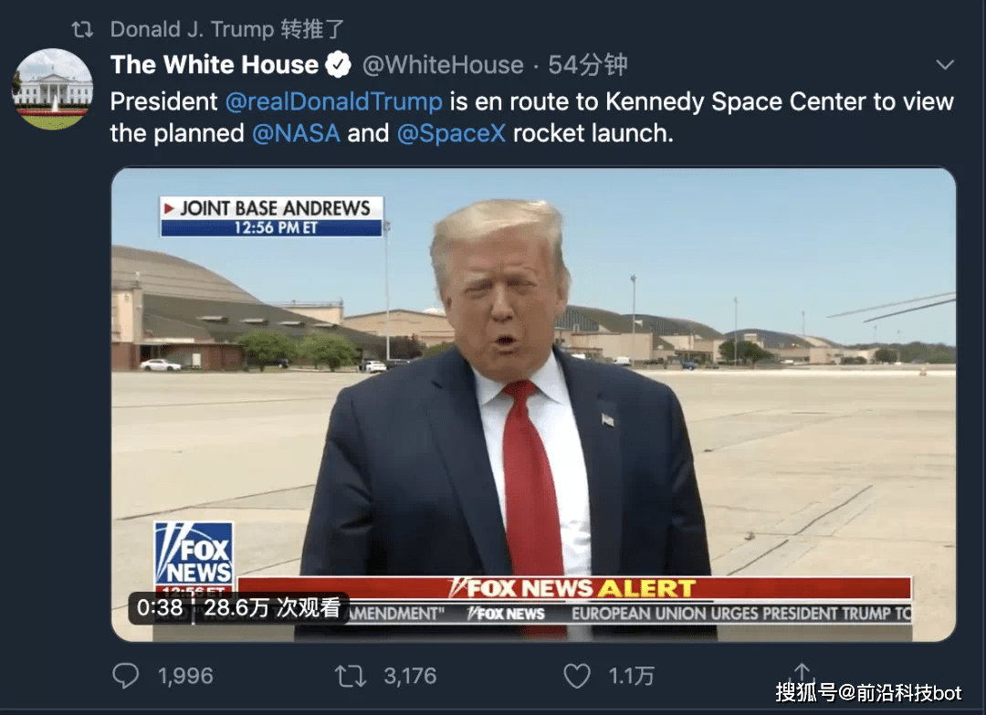The height and width of the screenshot is (715, 986).
Task: Open the @NASA mention link
Action: coord(296,133)
